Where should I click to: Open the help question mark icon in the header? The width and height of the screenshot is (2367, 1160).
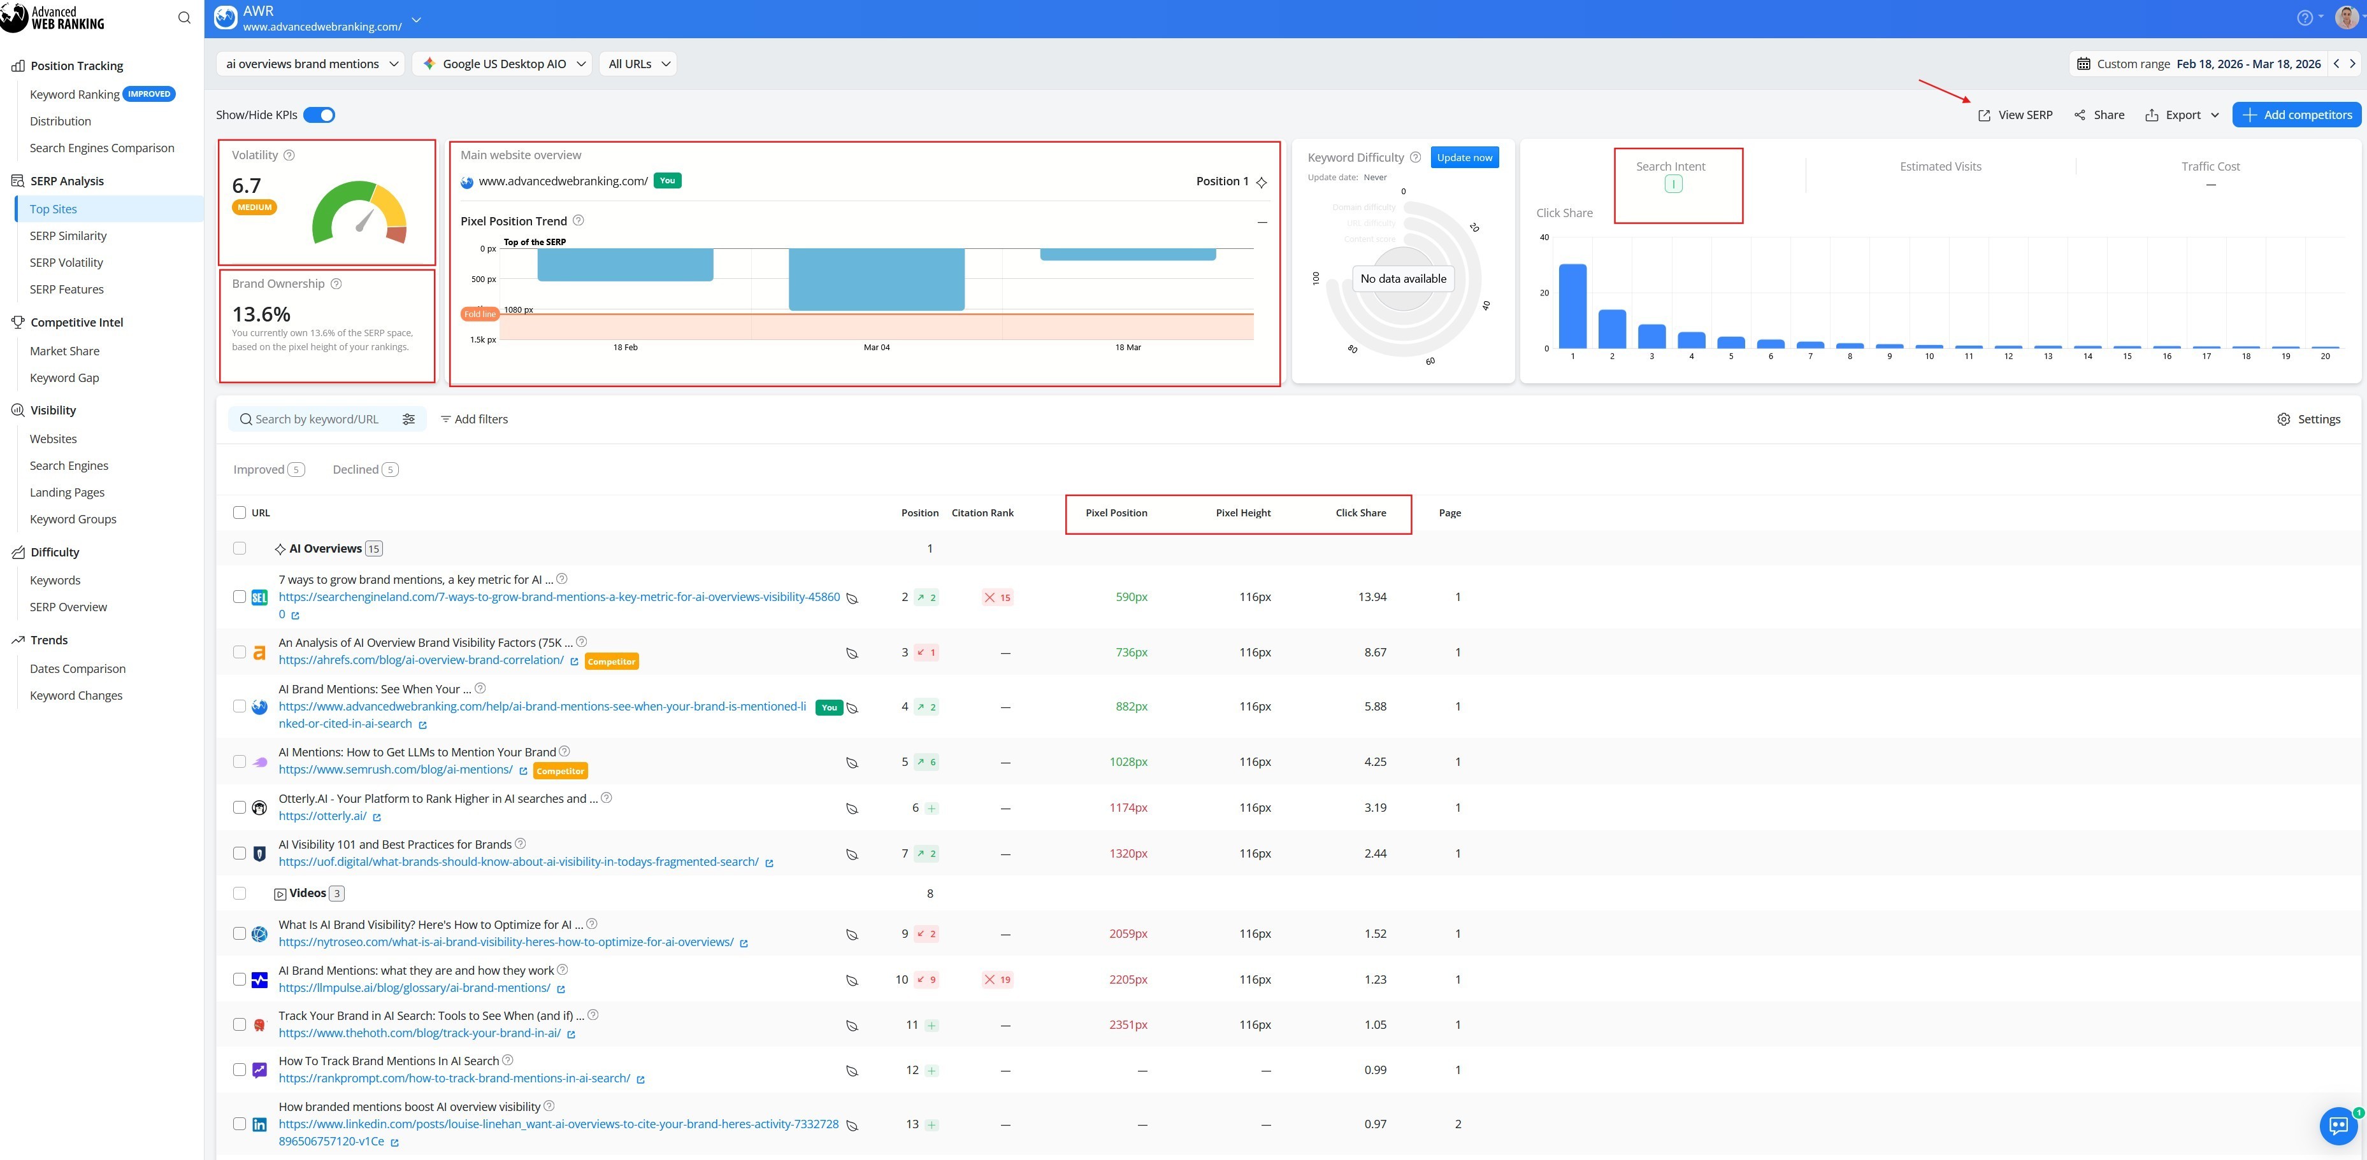[x=2305, y=17]
